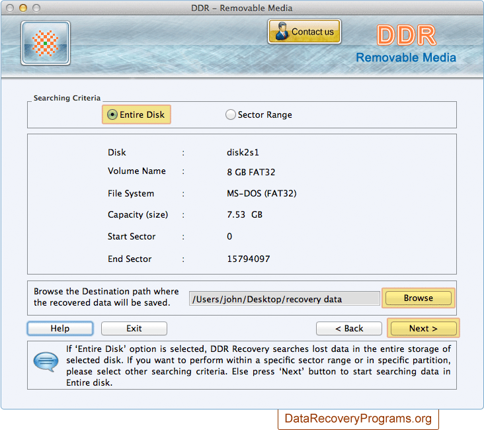Click the Contact us person icon
484x430 pixels.
click(281, 31)
